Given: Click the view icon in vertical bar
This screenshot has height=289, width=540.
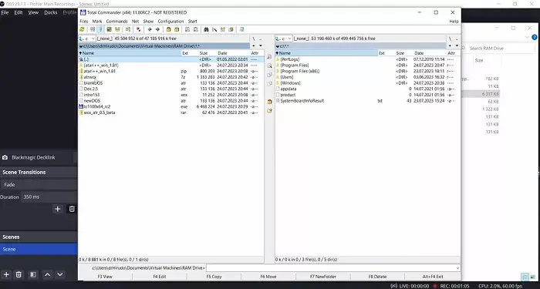Looking at the screenshot, I should (269, 56).
